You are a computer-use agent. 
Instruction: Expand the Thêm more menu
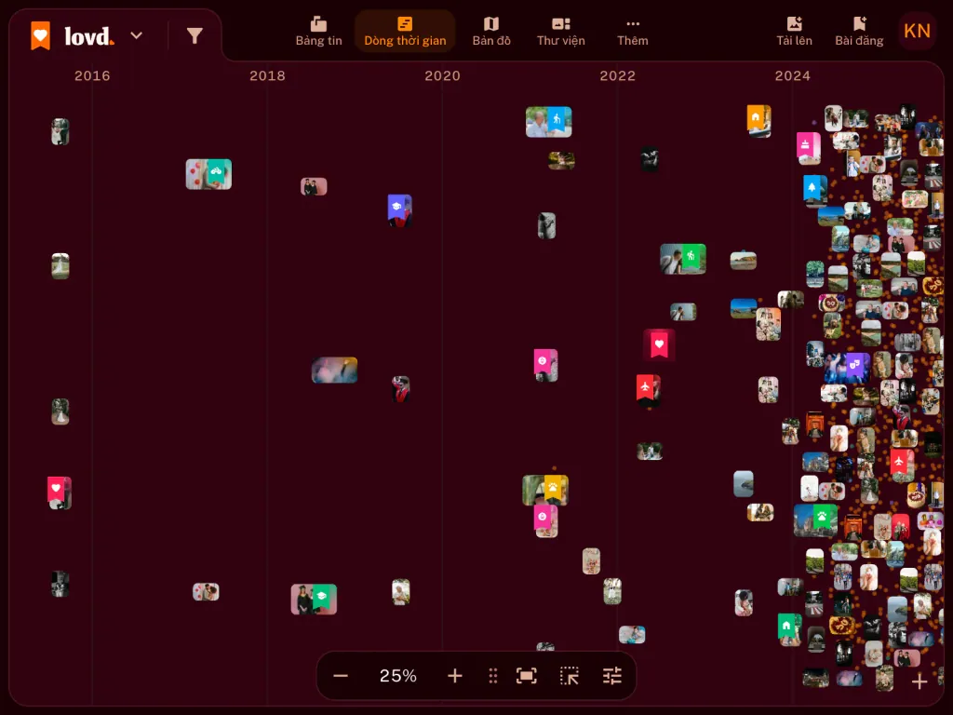(633, 32)
